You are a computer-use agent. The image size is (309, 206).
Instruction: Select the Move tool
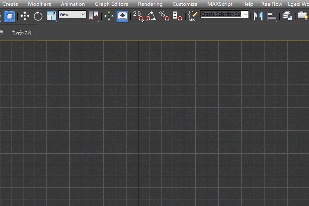25,16
